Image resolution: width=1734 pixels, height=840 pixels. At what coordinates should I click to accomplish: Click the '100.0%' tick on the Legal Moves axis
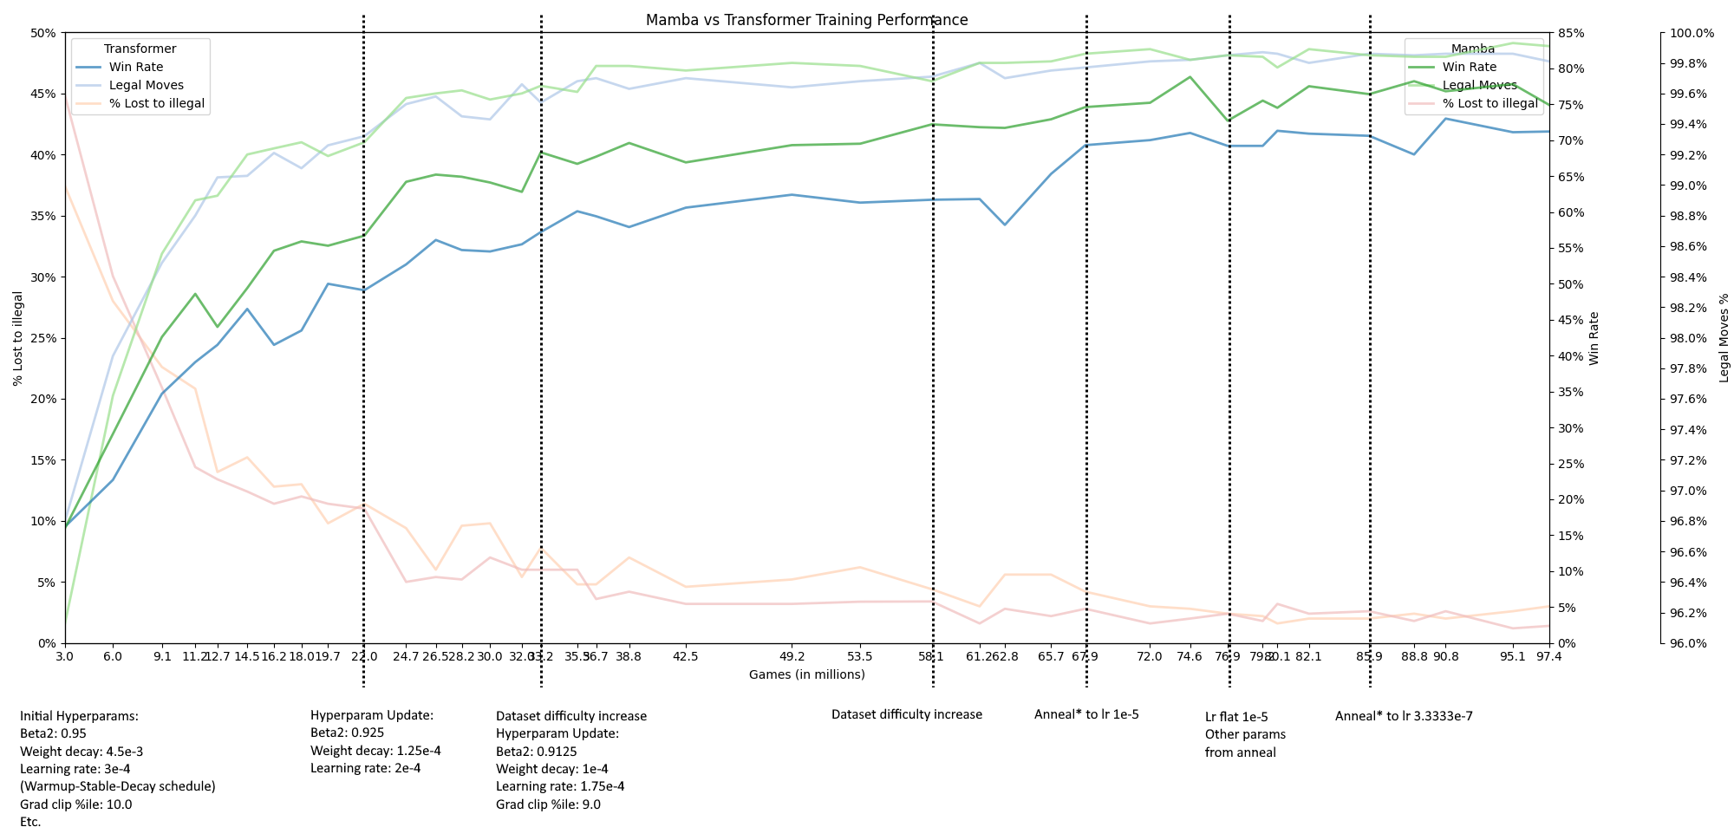point(1691,33)
